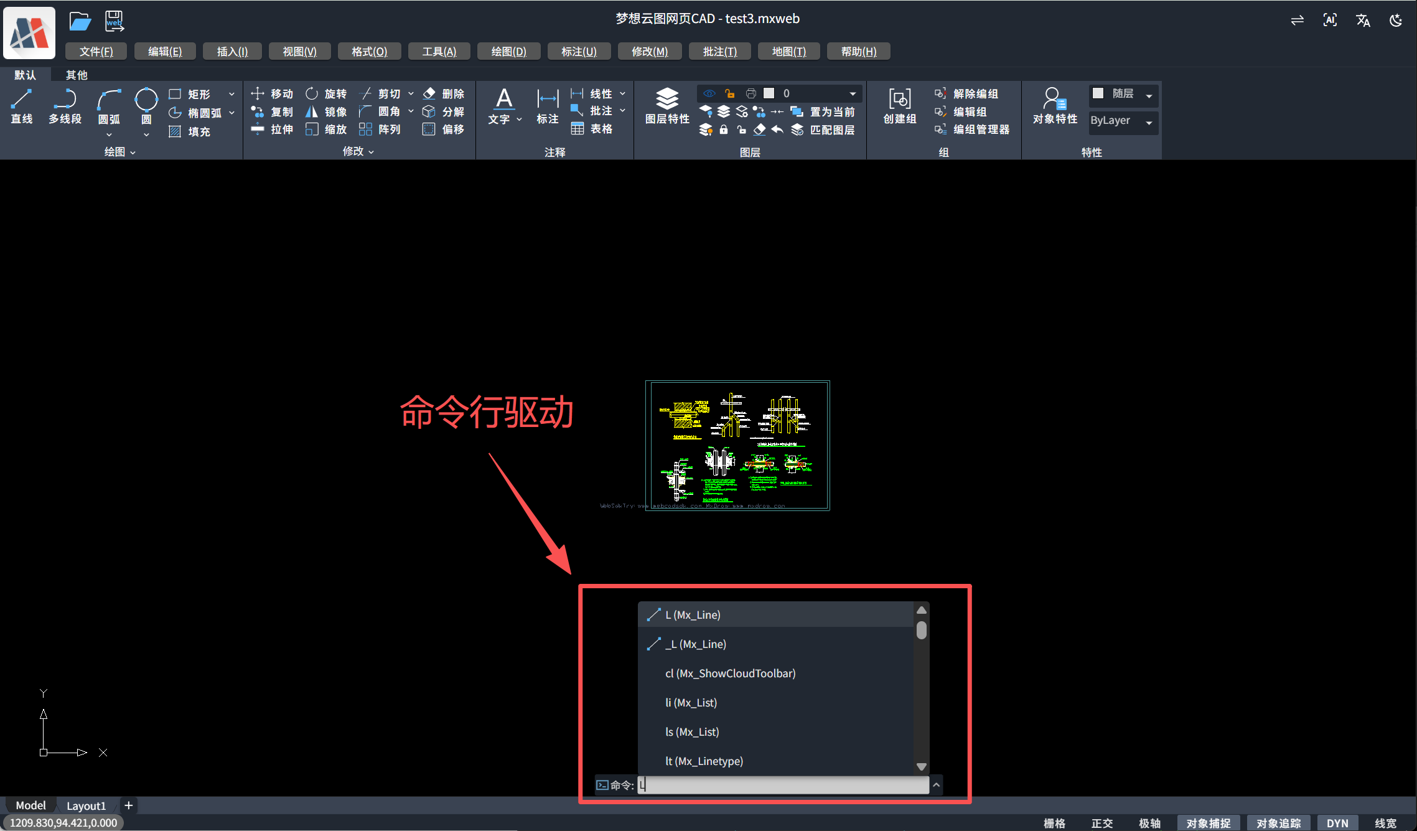Activate the Array (阵列) command
This screenshot has width=1417, height=831.
[380, 129]
